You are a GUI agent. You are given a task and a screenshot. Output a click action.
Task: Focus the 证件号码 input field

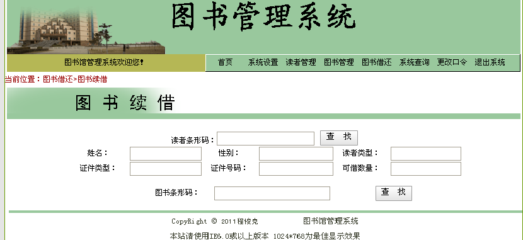[x=296, y=169]
